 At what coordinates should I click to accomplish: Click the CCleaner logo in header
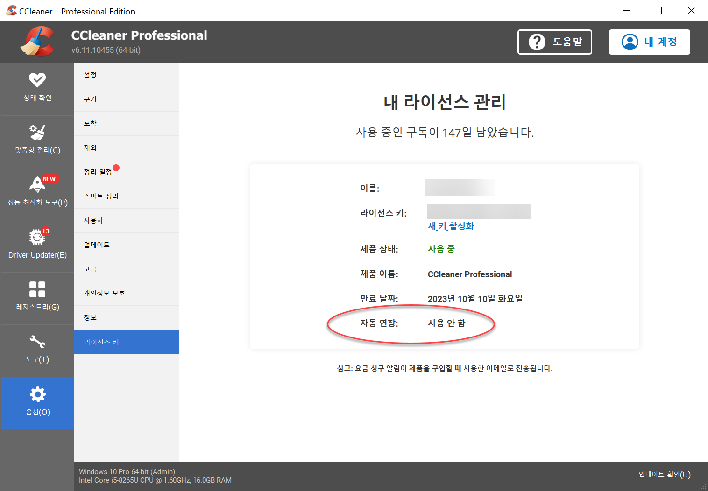coord(37,42)
